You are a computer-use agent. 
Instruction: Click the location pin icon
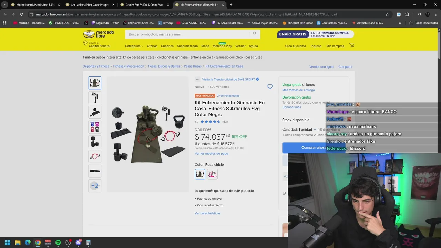(85, 43)
